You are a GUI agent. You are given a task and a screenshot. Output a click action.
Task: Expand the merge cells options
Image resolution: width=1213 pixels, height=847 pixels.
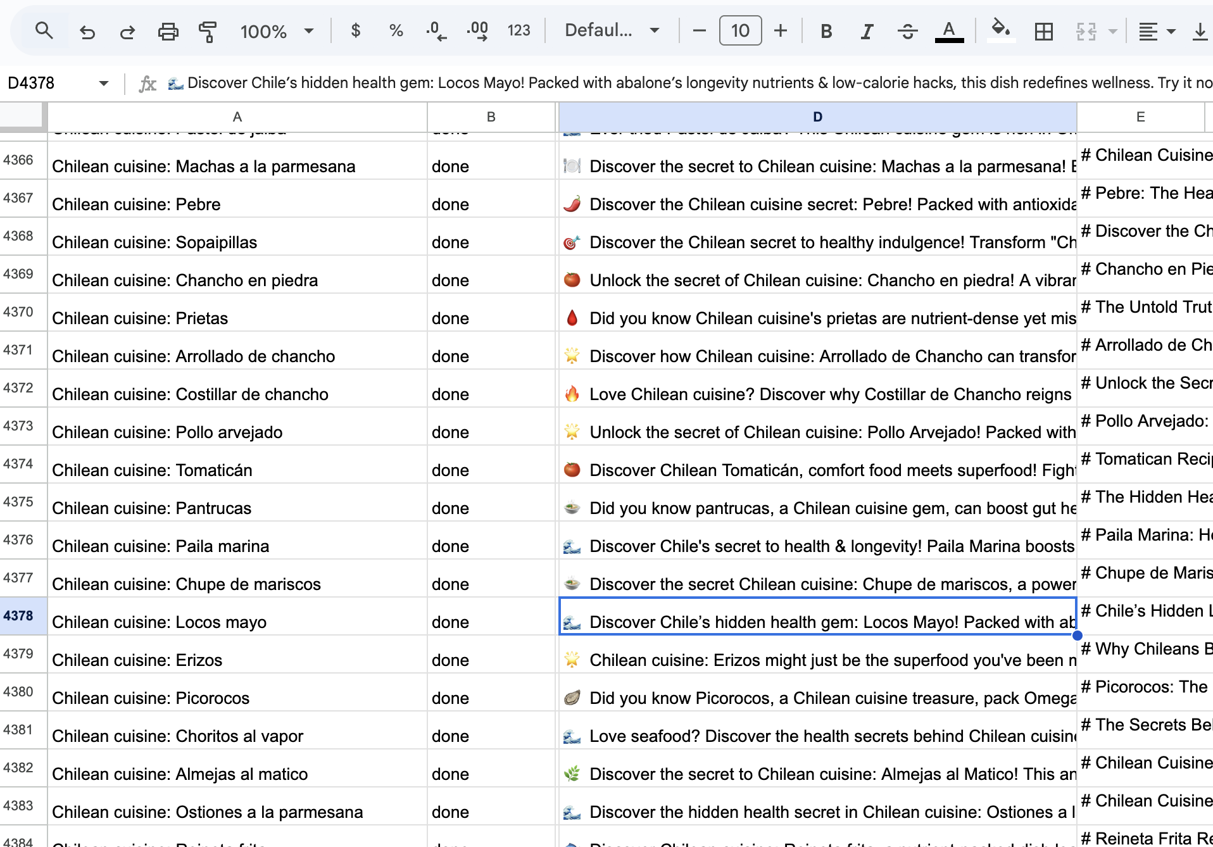point(1112,30)
